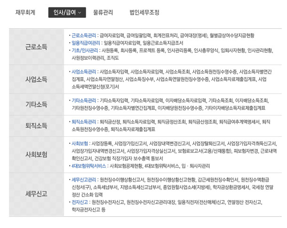Click the text 피보험자변경
The image size is (287, 228).
(x=246, y=151)
